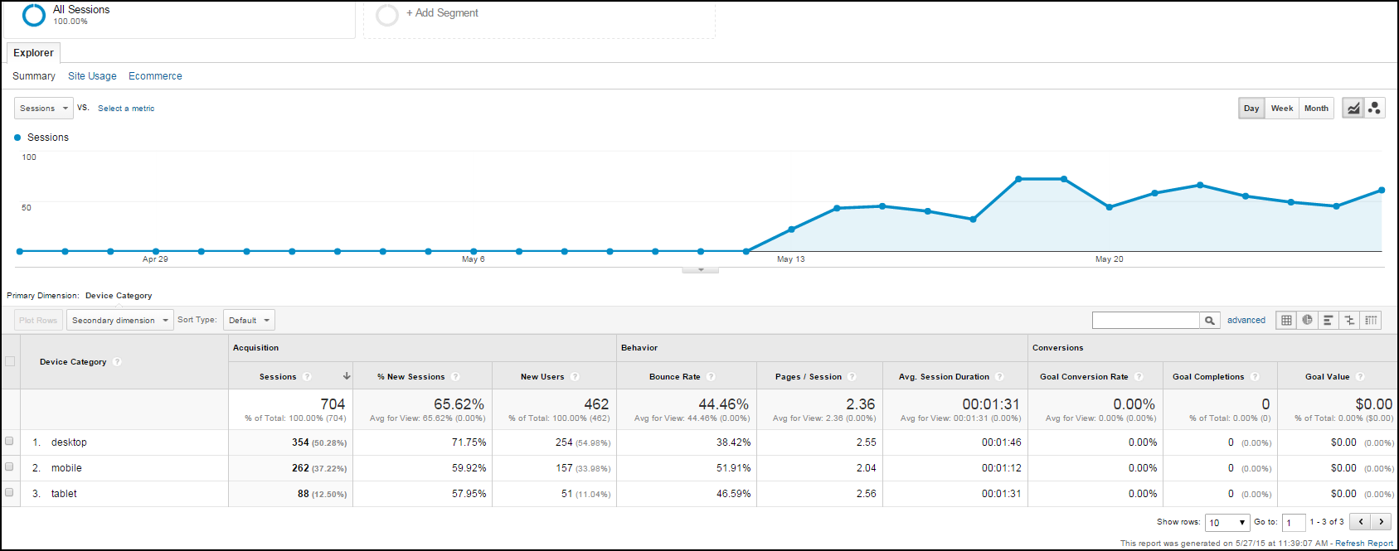Open help icon for Avg. Session Duration
Screen dimensions: 1399x551
click(999, 377)
